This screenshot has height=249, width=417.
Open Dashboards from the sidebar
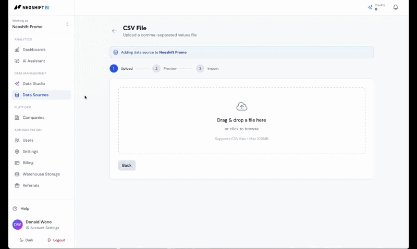[x=34, y=49]
